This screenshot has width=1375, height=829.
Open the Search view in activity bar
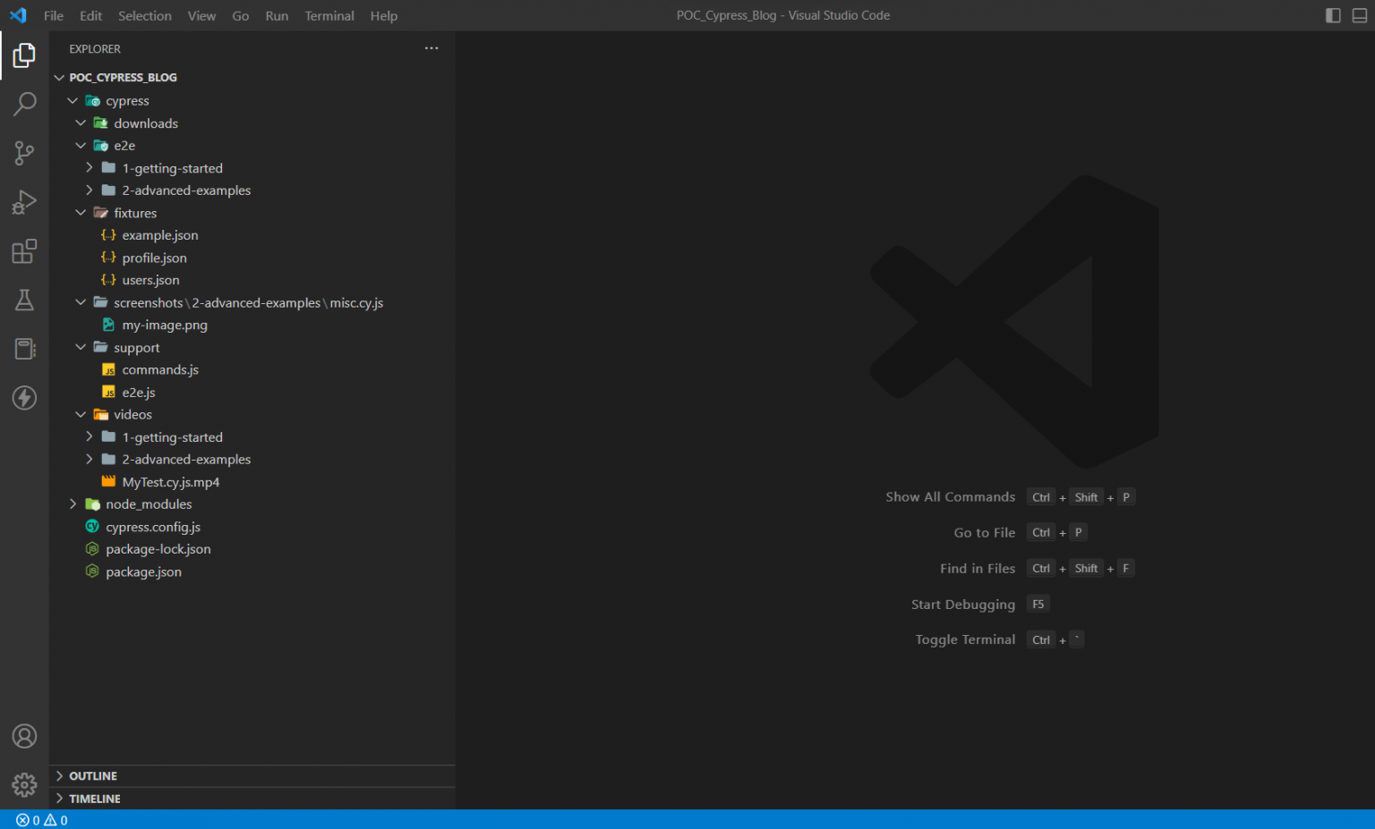click(24, 104)
